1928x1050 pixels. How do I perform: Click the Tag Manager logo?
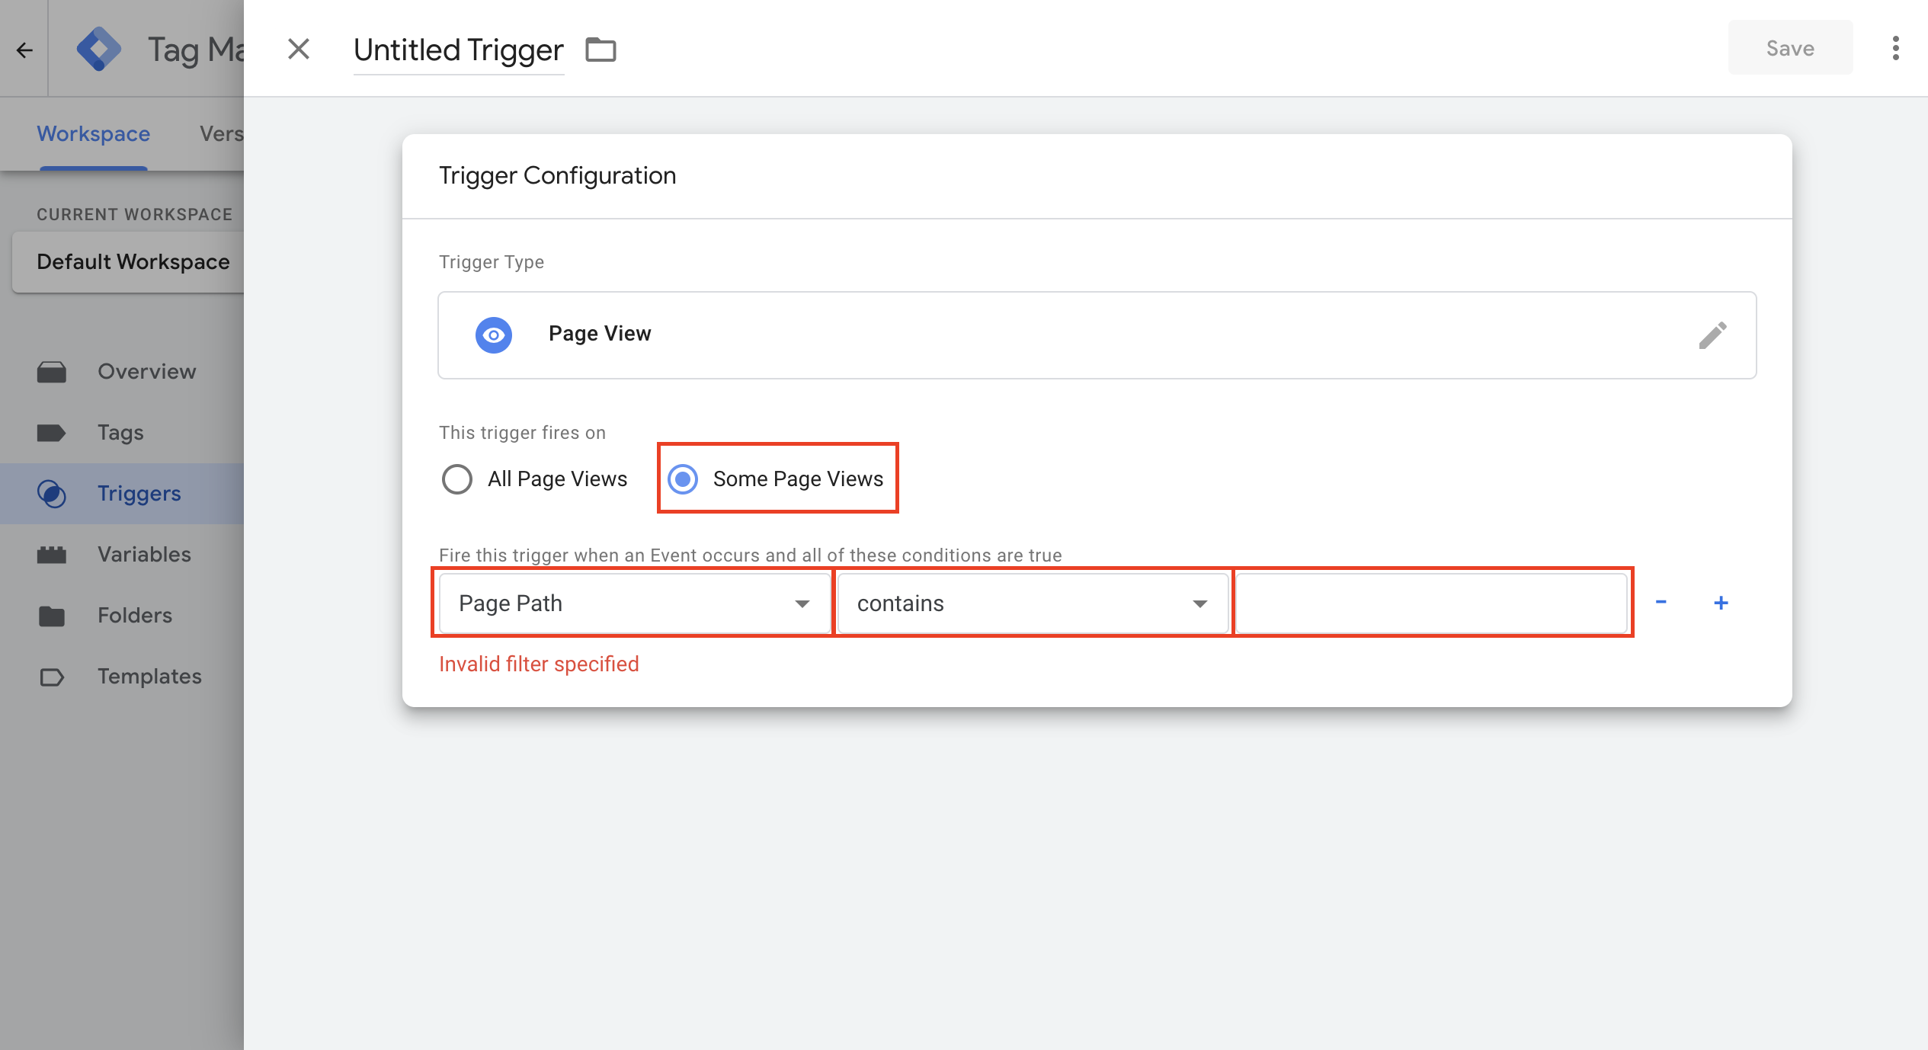tap(99, 50)
